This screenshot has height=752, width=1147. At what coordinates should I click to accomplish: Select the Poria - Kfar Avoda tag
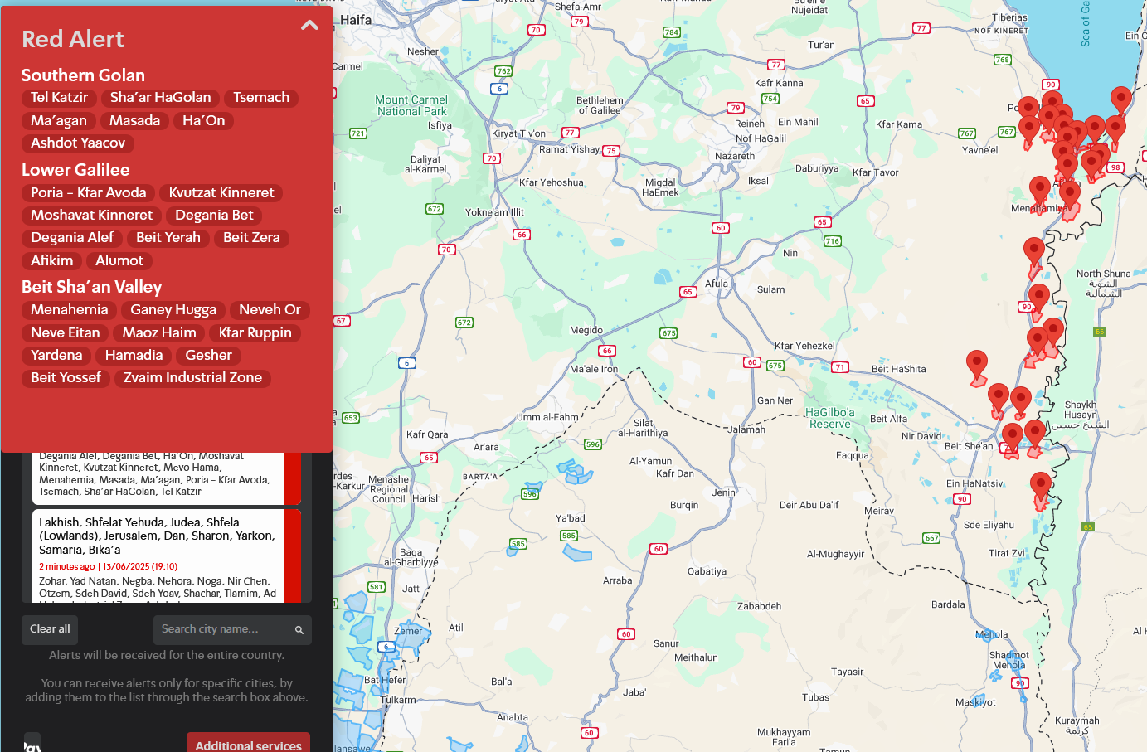[x=89, y=193]
